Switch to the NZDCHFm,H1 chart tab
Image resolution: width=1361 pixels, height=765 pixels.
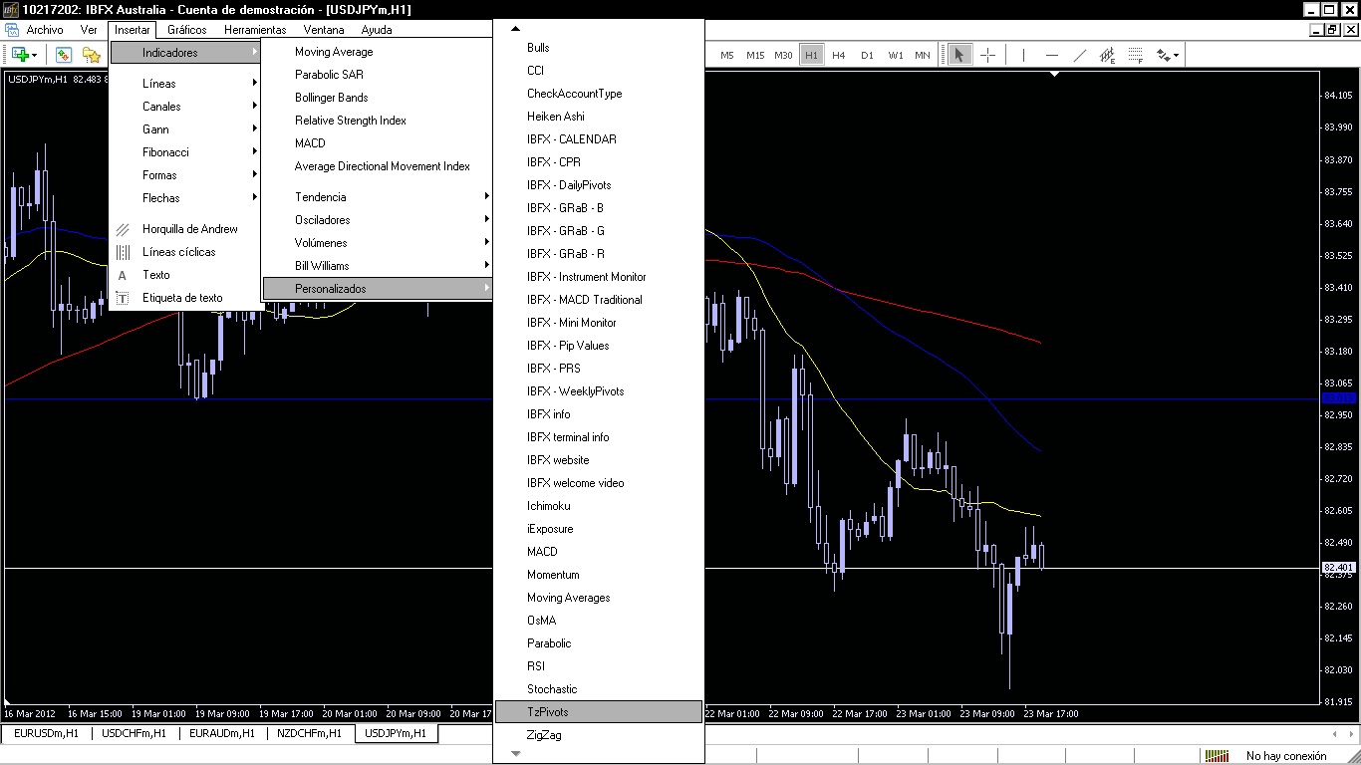(x=309, y=733)
